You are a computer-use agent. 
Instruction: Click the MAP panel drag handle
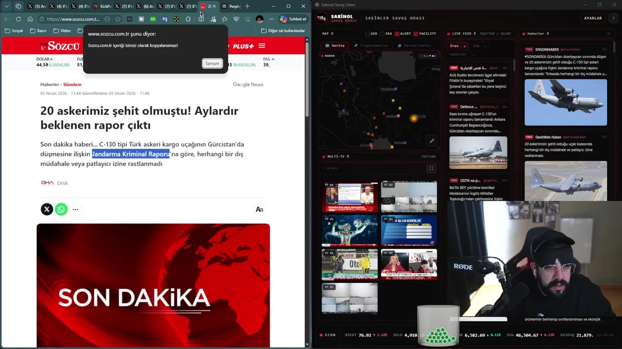332,34
